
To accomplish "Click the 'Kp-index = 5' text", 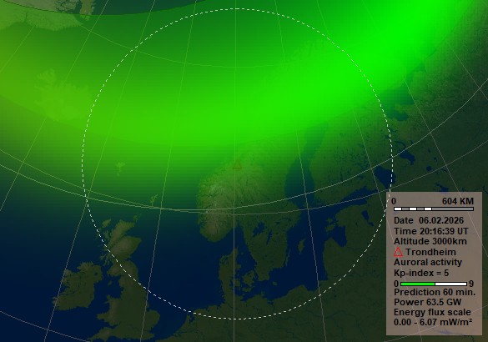I will point(421,273).
